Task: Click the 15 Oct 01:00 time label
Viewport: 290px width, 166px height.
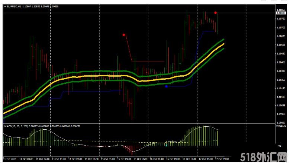Action: coord(108,159)
